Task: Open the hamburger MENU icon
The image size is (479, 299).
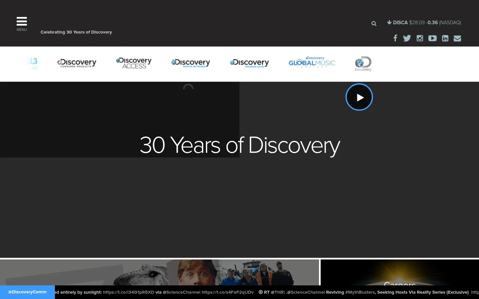Action: coord(22,24)
